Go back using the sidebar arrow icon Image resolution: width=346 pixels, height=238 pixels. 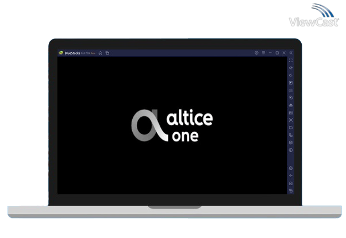coord(291,176)
